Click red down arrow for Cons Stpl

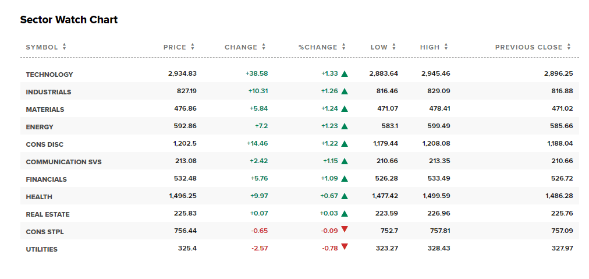click(345, 229)
